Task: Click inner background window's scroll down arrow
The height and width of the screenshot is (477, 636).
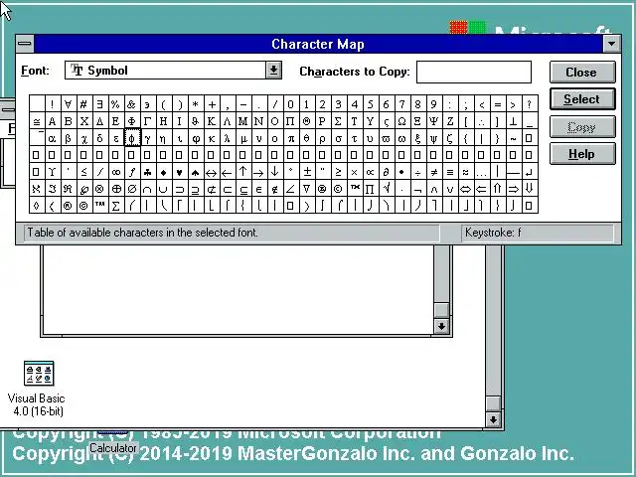Action: click(x=441, y=326)
